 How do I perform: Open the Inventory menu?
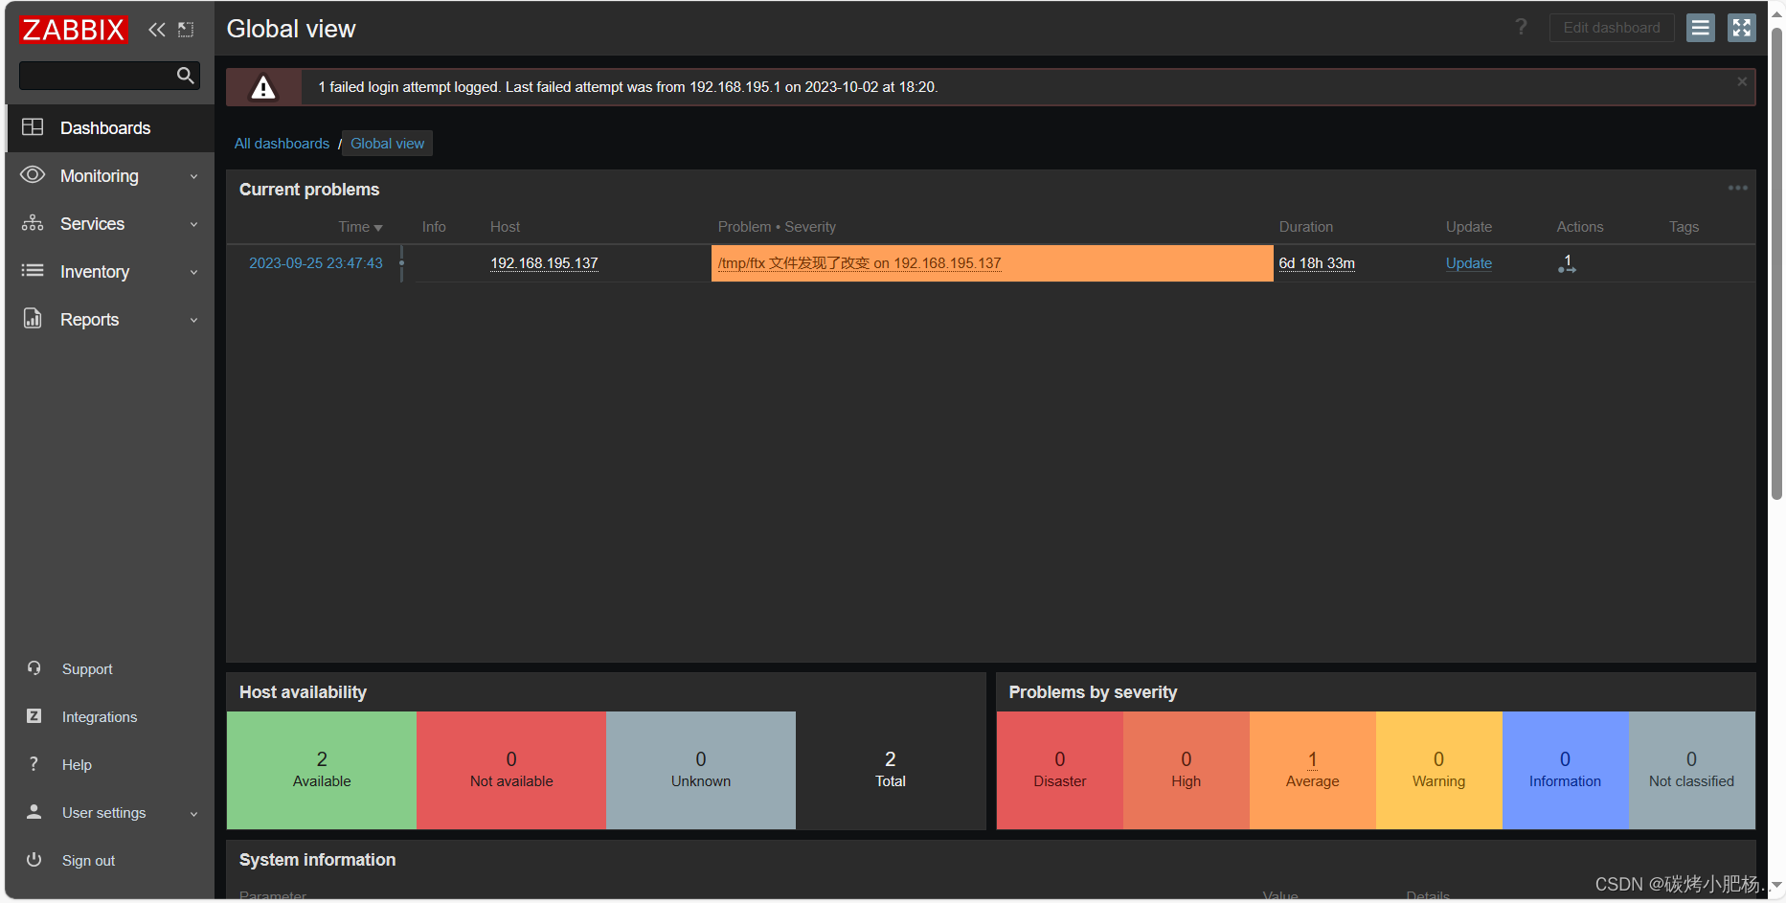tap(110, 272)
